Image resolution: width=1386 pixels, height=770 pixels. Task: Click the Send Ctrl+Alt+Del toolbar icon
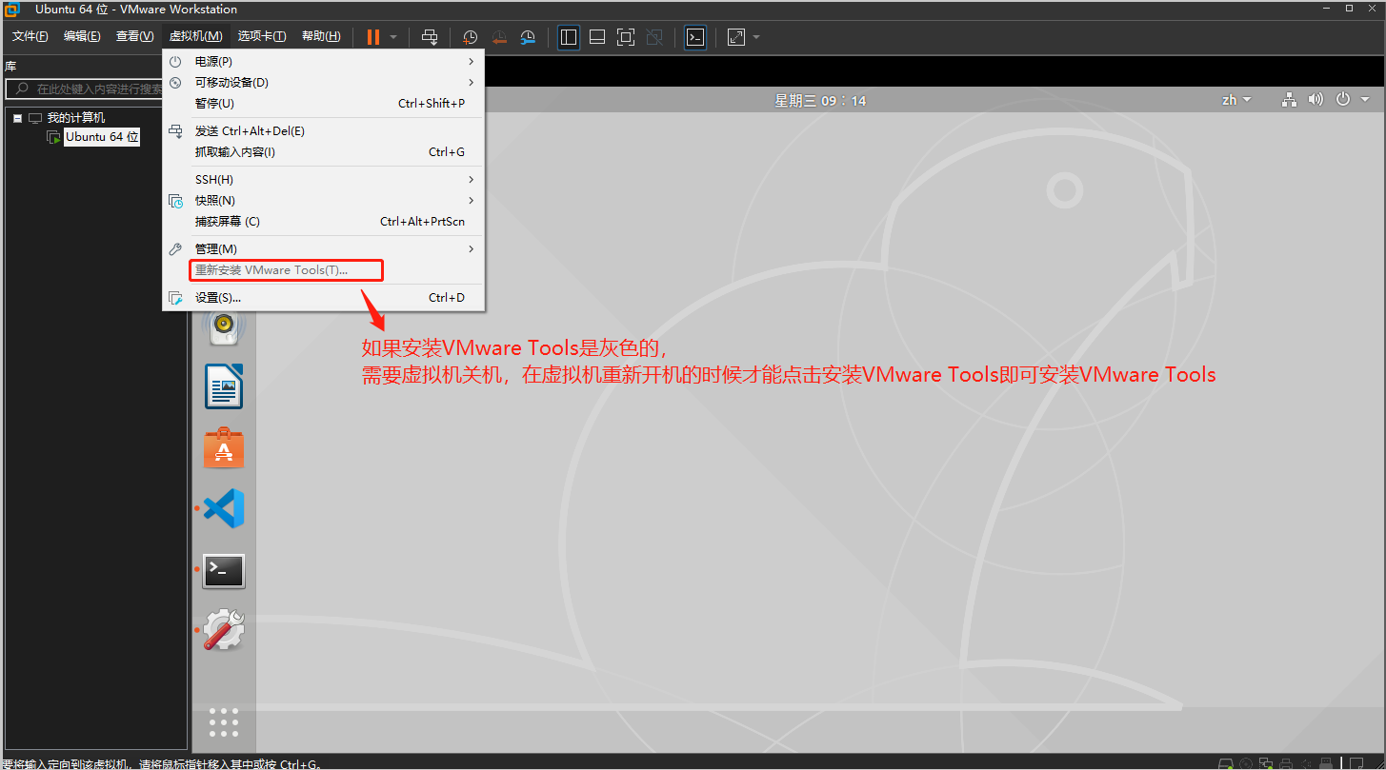tap(430, 37)
